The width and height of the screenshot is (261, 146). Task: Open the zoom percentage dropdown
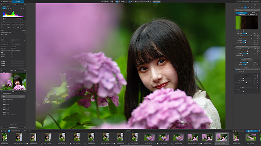tap(127, 2)
